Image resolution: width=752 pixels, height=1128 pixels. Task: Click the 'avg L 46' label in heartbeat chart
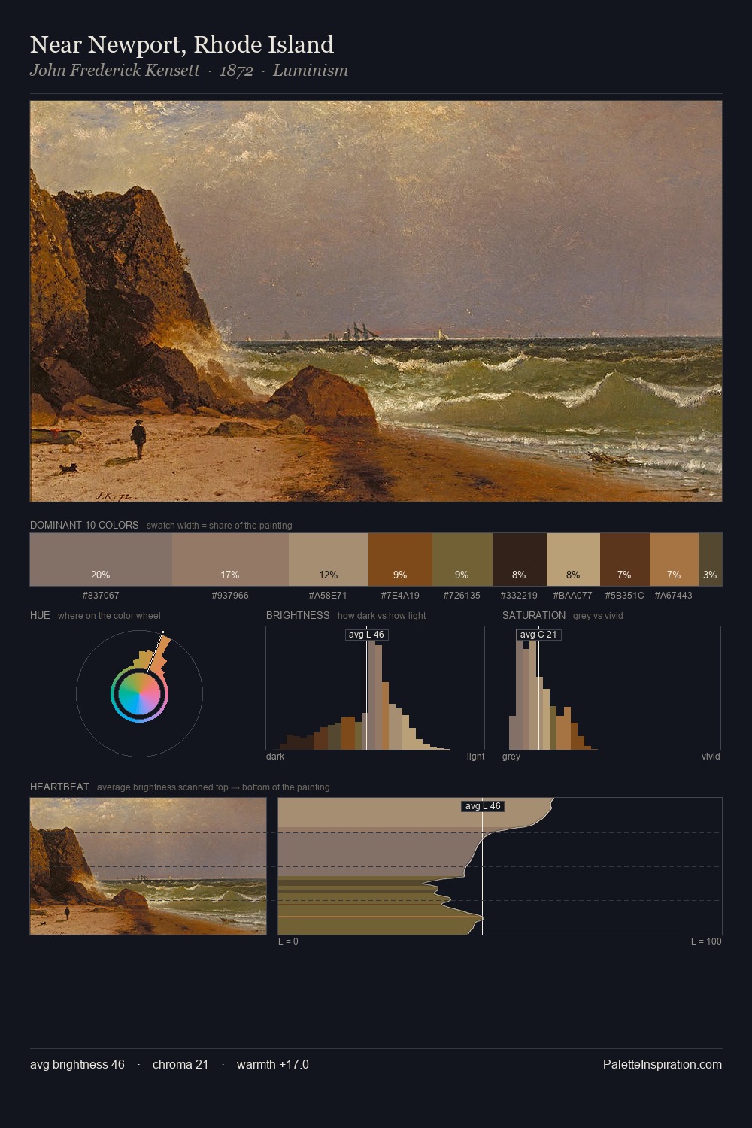(483, 806)
